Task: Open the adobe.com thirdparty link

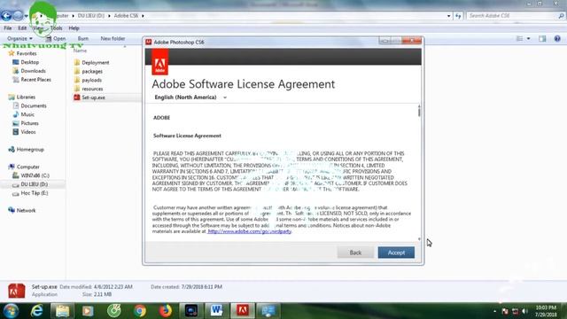Action: point(250,231)
